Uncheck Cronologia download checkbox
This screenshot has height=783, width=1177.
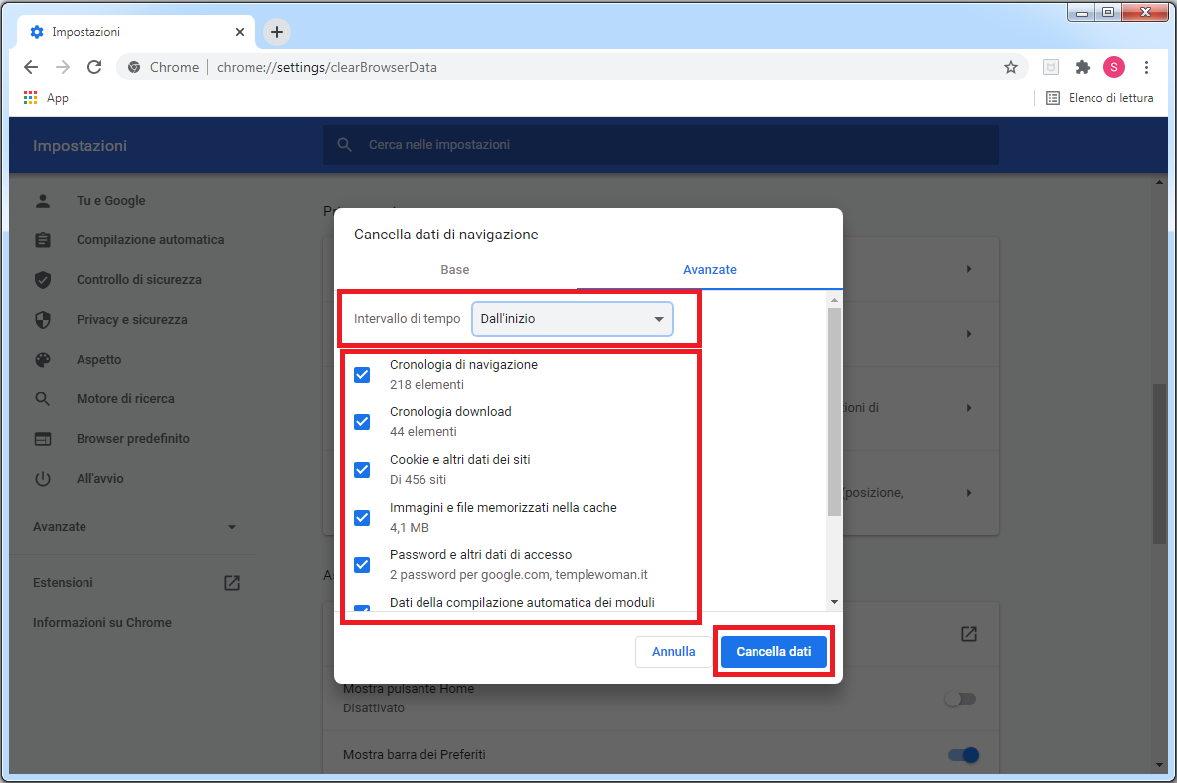pos(362,422)
